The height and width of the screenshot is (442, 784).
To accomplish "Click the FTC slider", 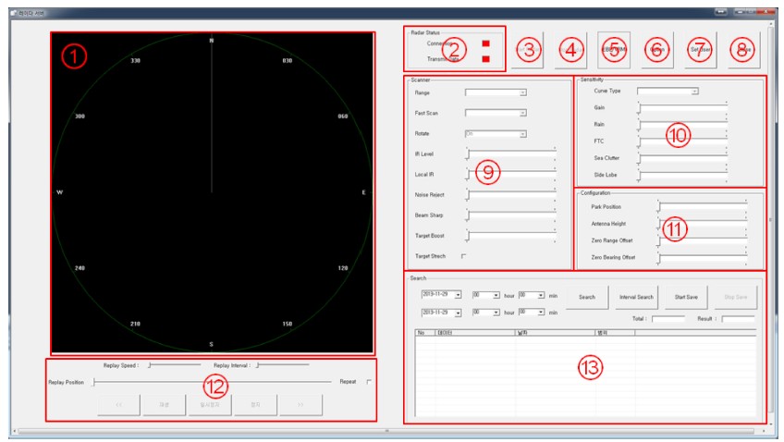I will (x=682, y=141).
